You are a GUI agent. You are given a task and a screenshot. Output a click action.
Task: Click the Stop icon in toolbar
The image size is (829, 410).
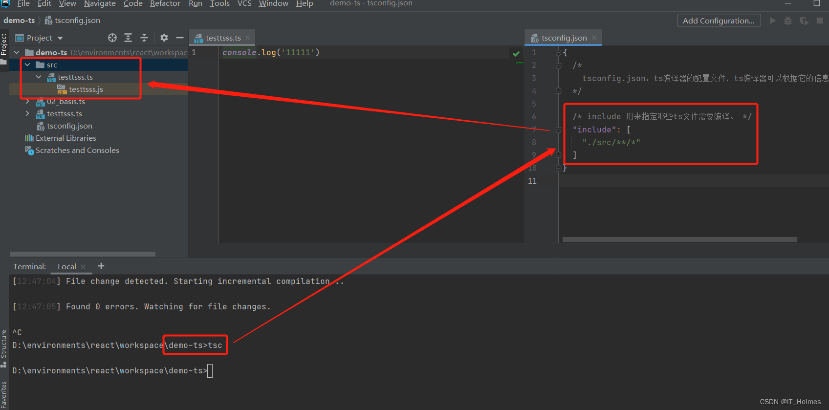pos(820,21)
